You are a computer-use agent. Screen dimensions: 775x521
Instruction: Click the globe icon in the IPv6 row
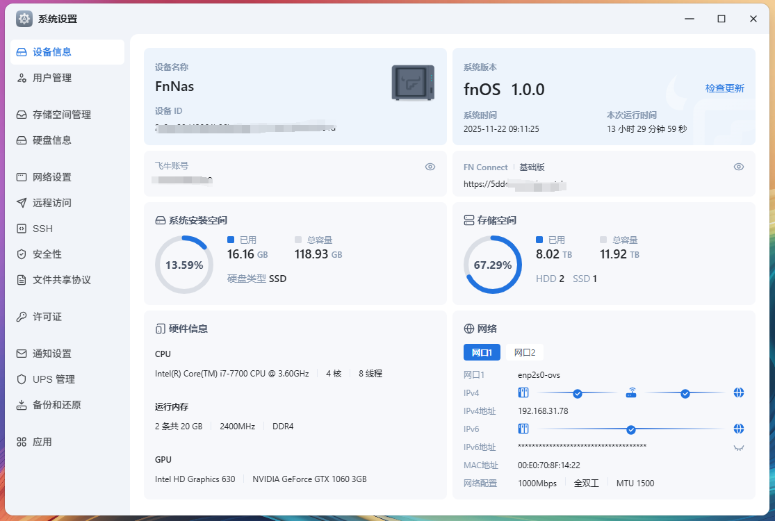pyautogui.click(x=739, y=429)
